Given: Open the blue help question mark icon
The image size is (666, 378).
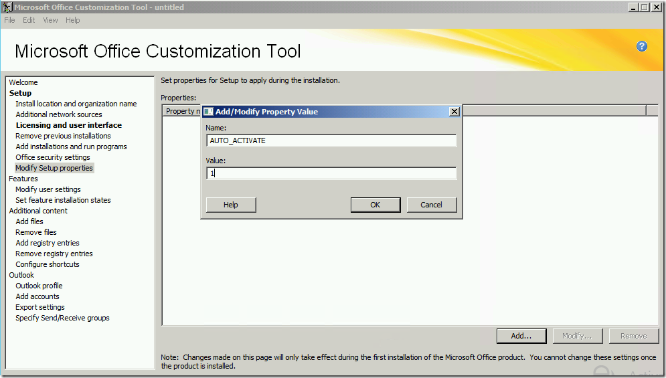Looking at the screenshot, I should point(642,46).
